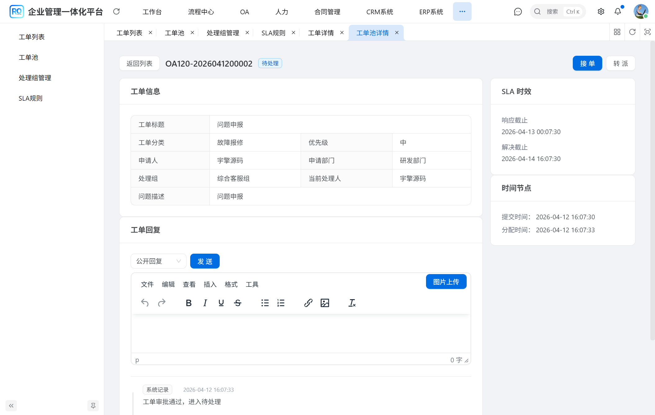This screenshot has width=655, height=415.
Task: Open the 格式 menu in editor
Action: click(231, 284)
